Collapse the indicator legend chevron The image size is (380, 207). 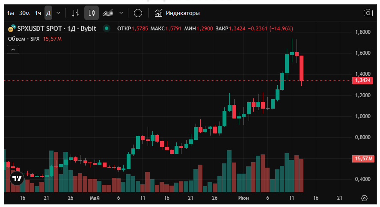click(x=13, y=50)
